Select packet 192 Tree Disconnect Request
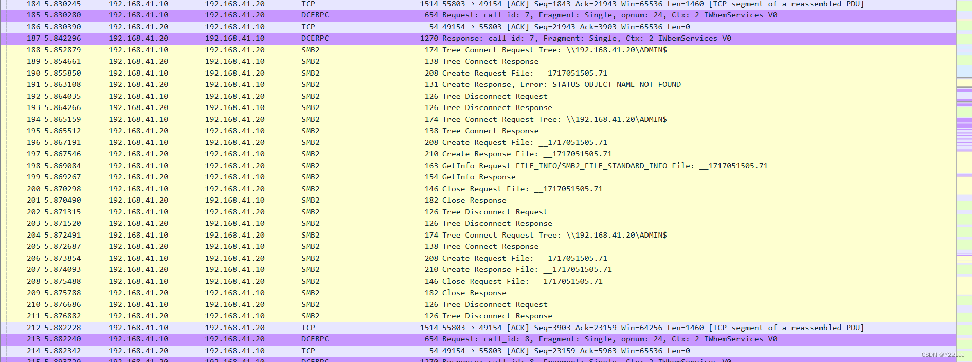This screenshot has width=972, height=362. (x=478, y=96)
